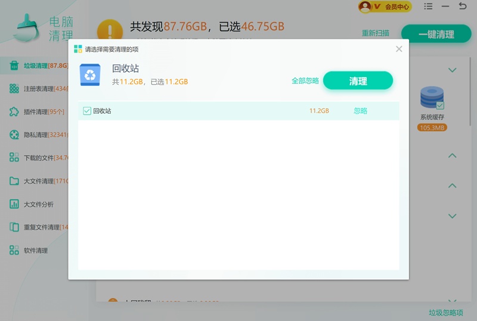Open 会员中心 button
Viewport: 477px width, 321px height.
pyautogui.click(x=385, y=7)
